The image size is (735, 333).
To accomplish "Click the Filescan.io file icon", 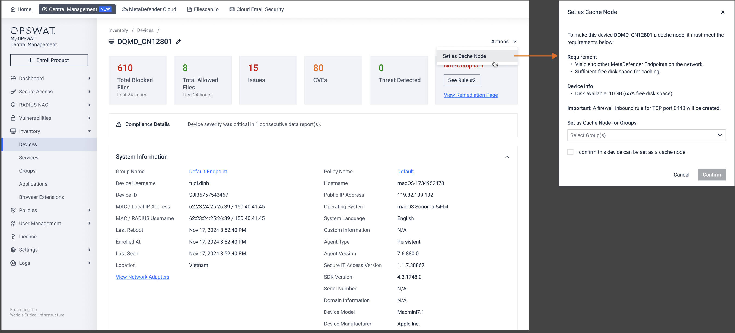I will click(x=189, y=9).
